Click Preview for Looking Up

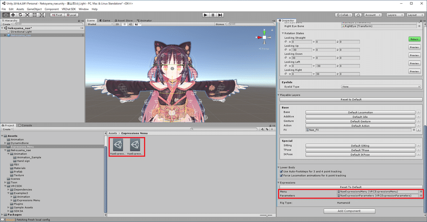click(x=415, y=47)
